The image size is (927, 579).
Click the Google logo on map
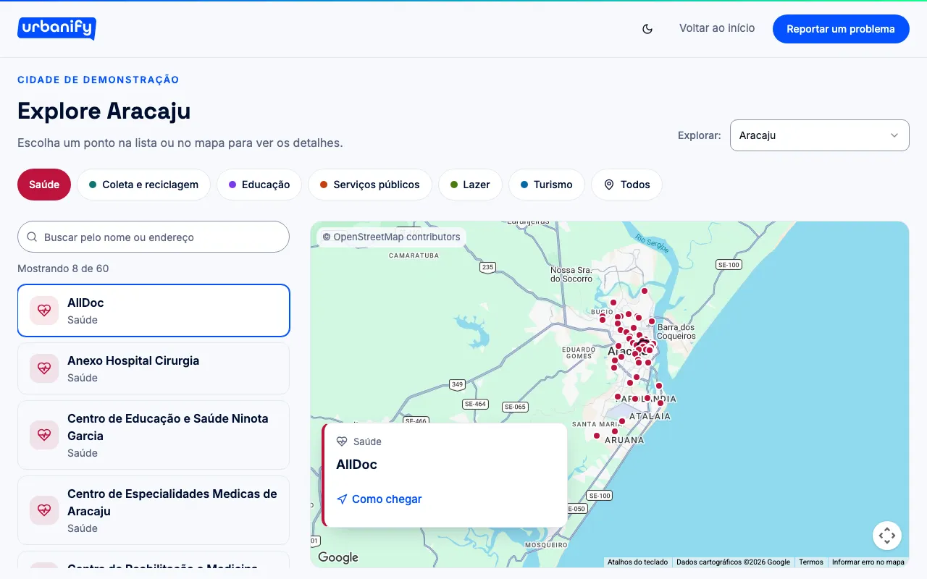[338, 557]
